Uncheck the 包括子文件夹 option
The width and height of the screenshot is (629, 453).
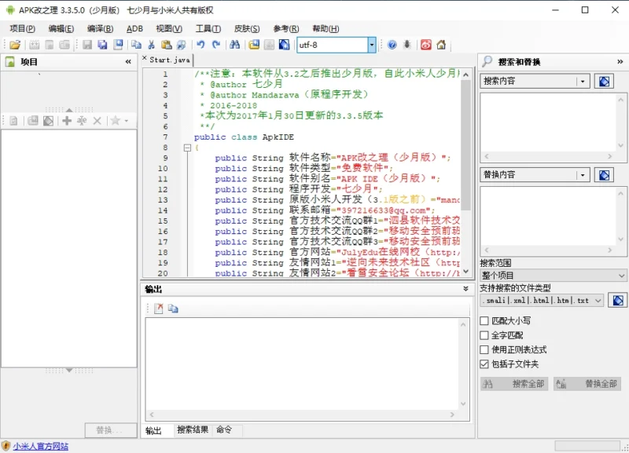486,362
